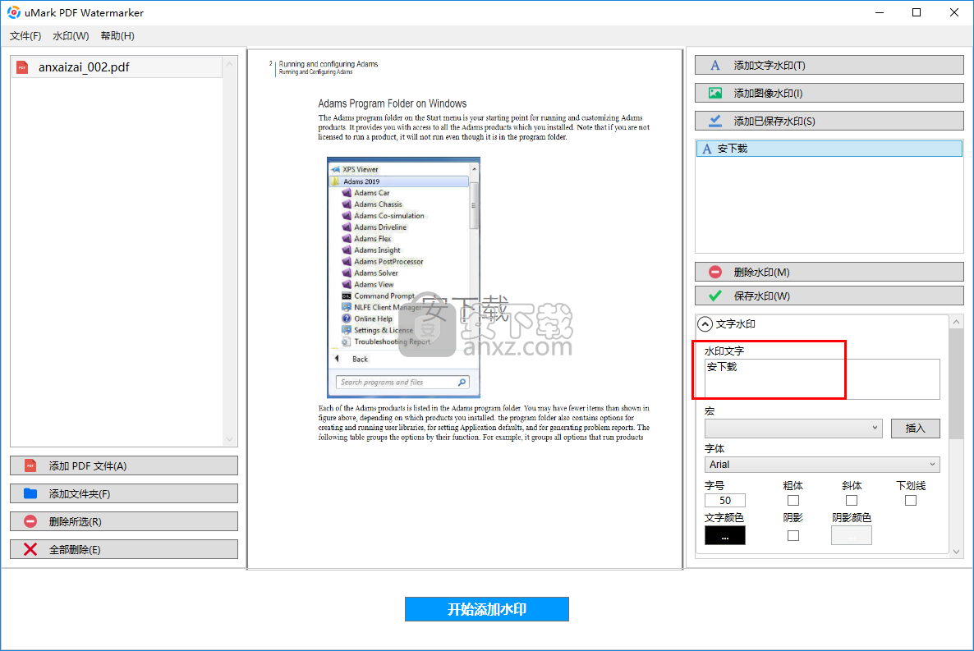Click the red X icon on 全部删除(E)

30,549
